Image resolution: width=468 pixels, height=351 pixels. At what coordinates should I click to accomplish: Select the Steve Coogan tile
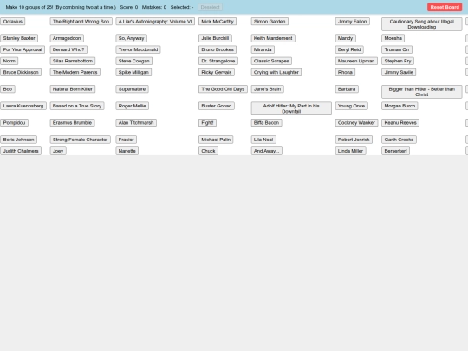coord(134,61)
